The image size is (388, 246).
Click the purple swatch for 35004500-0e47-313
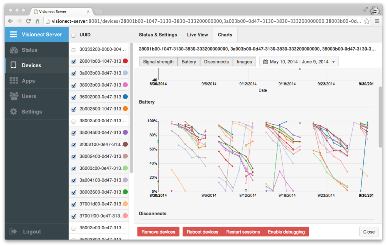[x=125, y=132]
